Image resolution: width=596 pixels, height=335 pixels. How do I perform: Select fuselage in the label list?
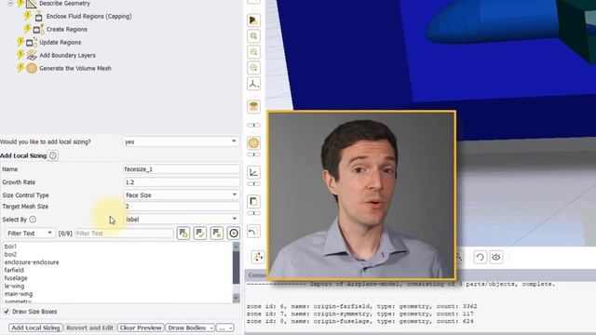coord(16,278)
